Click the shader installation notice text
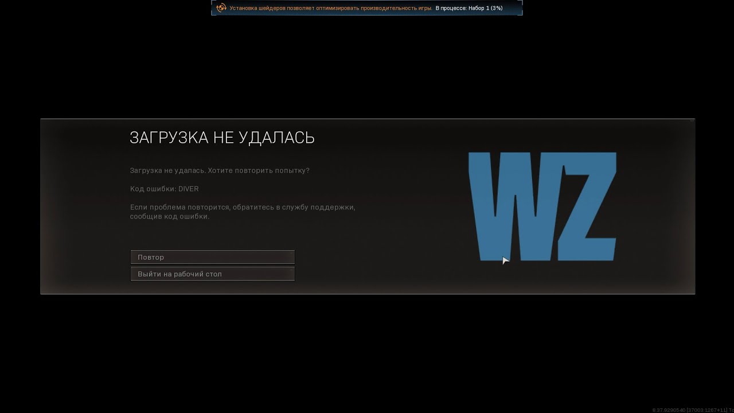 point(331,9)
